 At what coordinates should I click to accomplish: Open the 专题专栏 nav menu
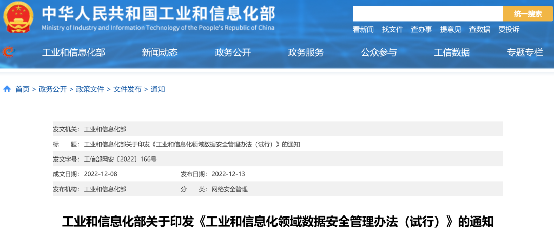click(x=525, y=53)
